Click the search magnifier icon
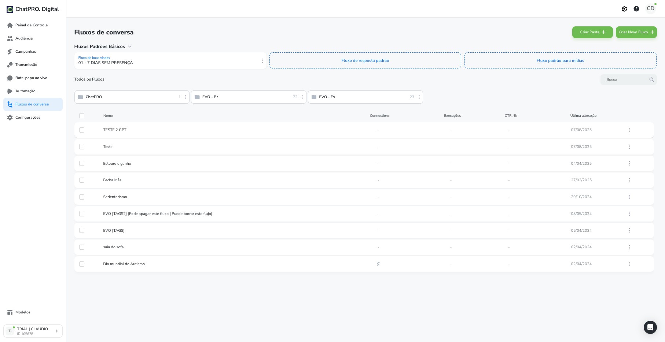 (651, 80)
